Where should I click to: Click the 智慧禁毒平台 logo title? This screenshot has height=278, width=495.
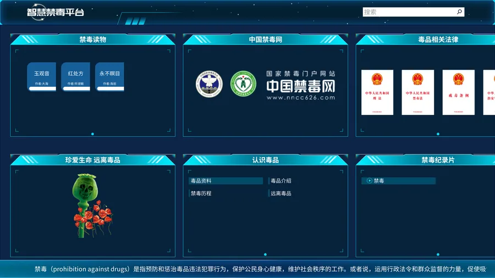point(55,12)
